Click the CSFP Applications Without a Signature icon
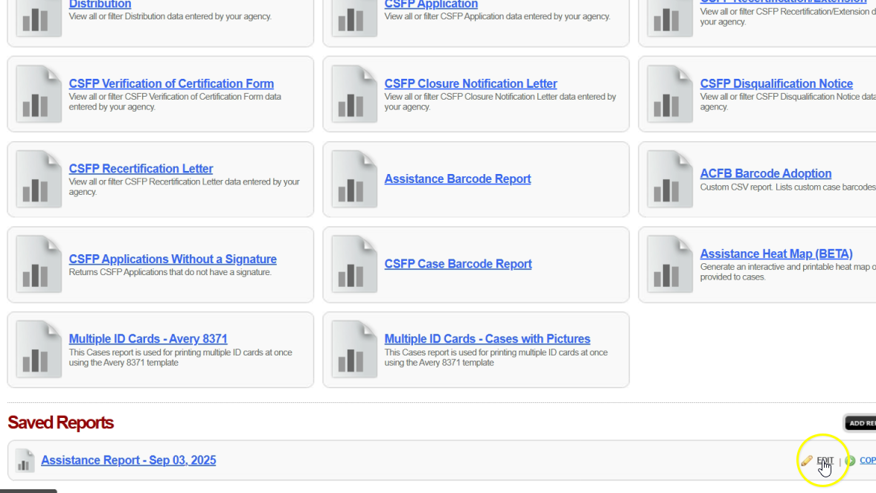Screen dimensions: 876x493 [39, 264]
